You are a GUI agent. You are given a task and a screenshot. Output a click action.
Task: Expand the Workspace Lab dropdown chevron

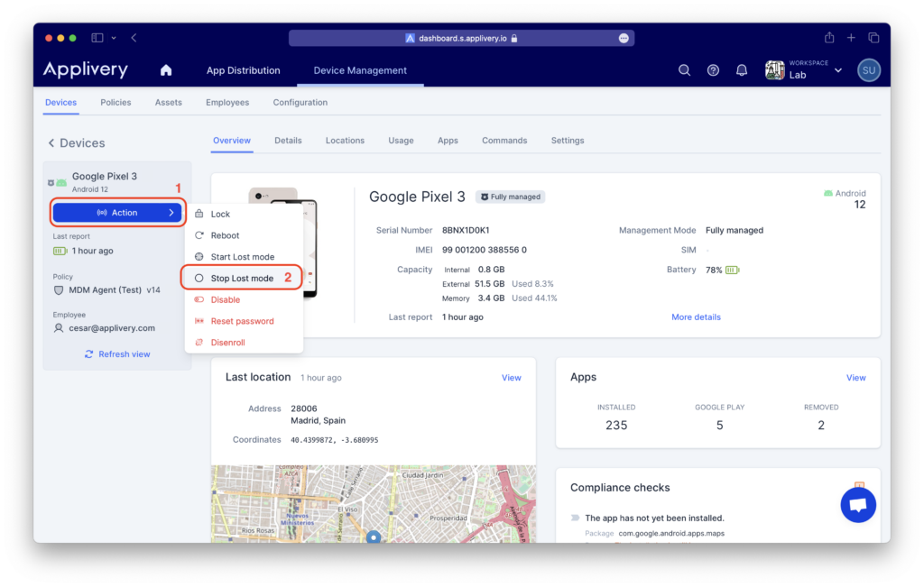click(838, 70)
